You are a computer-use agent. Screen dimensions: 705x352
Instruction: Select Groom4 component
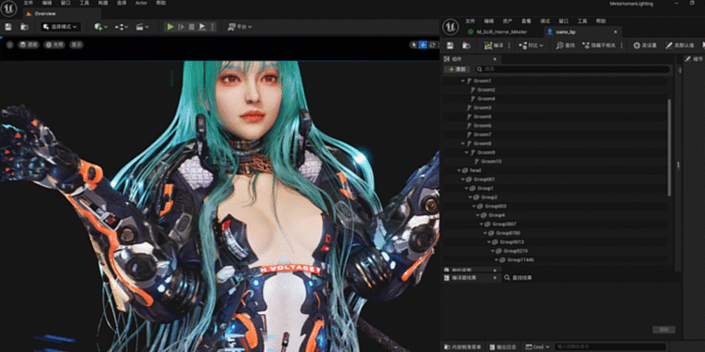point(482,99)
